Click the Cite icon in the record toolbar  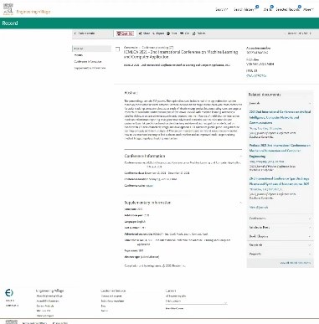[x=182, y=33]
